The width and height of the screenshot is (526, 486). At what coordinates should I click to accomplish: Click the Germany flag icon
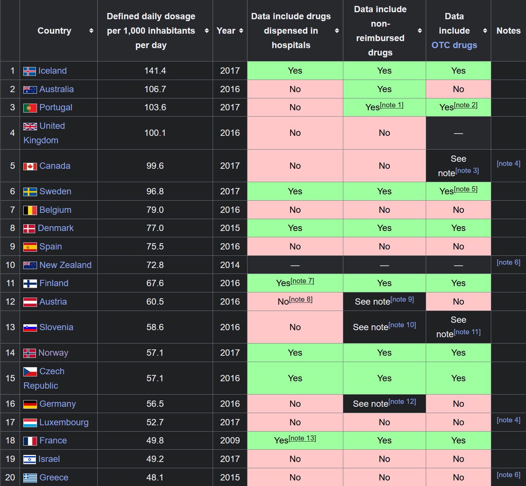(30, 404)
